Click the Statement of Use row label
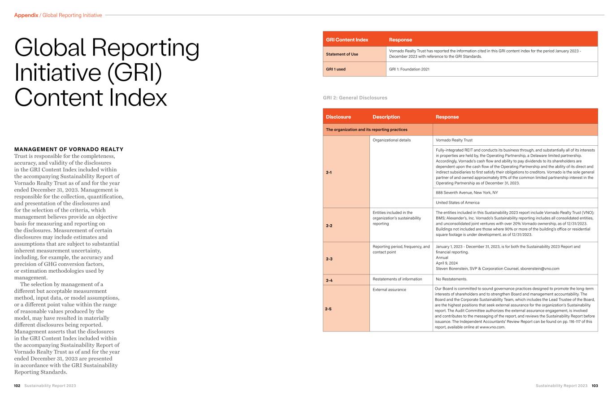Screen dimensions: 612x396 coord(342,54)
